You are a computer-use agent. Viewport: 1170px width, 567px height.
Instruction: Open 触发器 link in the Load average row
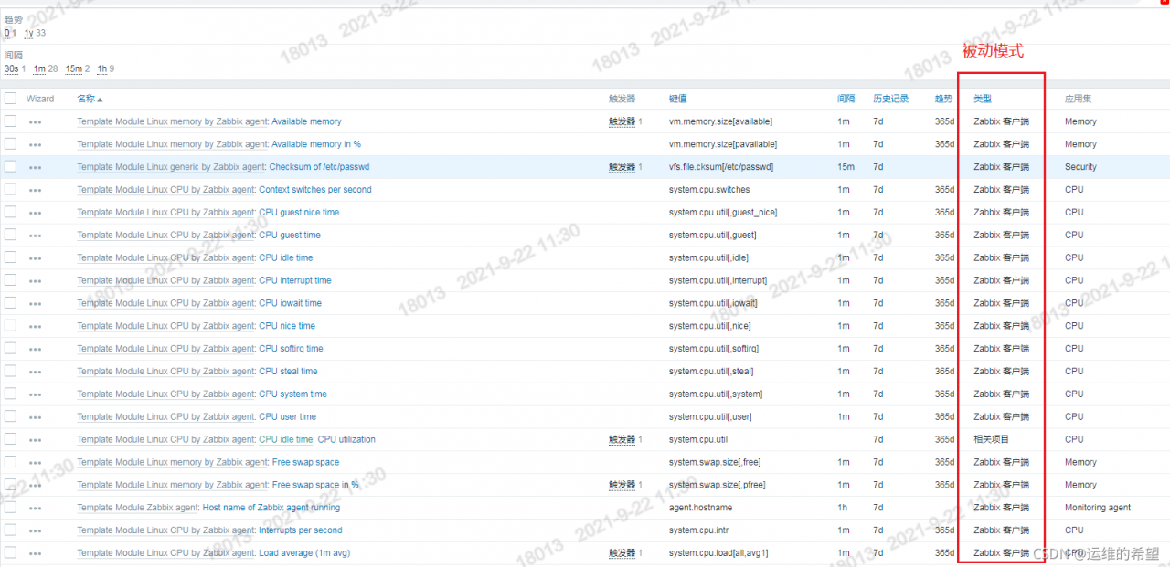coord(622,553)
